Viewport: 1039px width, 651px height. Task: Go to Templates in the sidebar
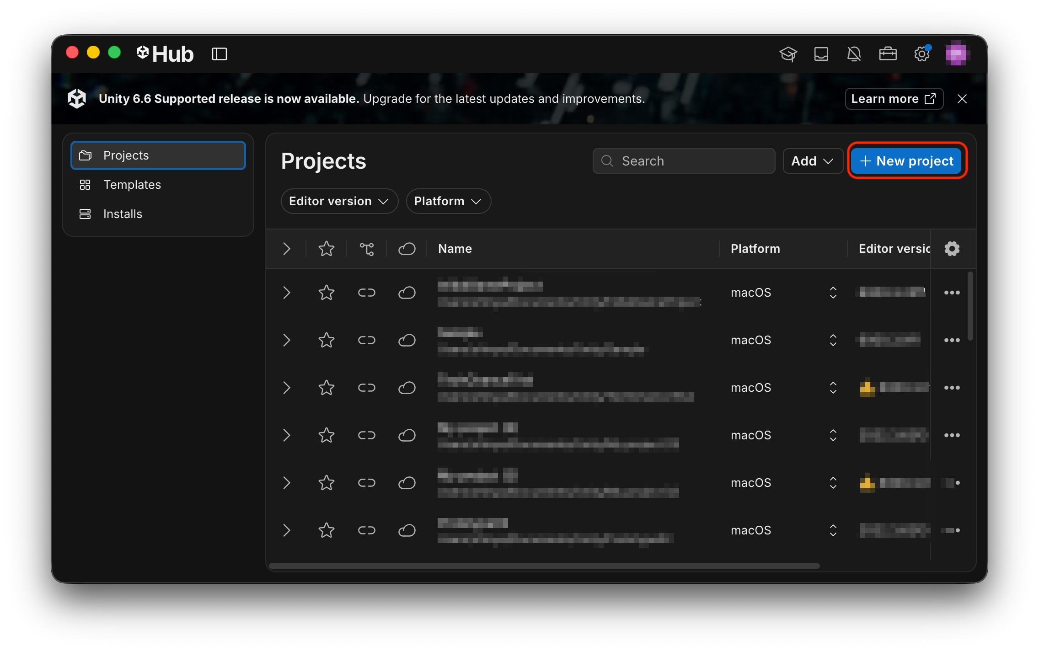point(158,185)
